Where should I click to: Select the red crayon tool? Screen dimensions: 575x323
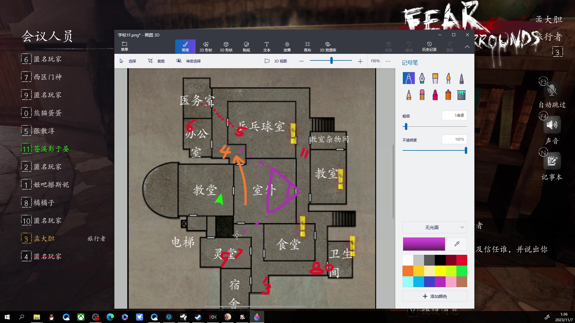(435, 95)
